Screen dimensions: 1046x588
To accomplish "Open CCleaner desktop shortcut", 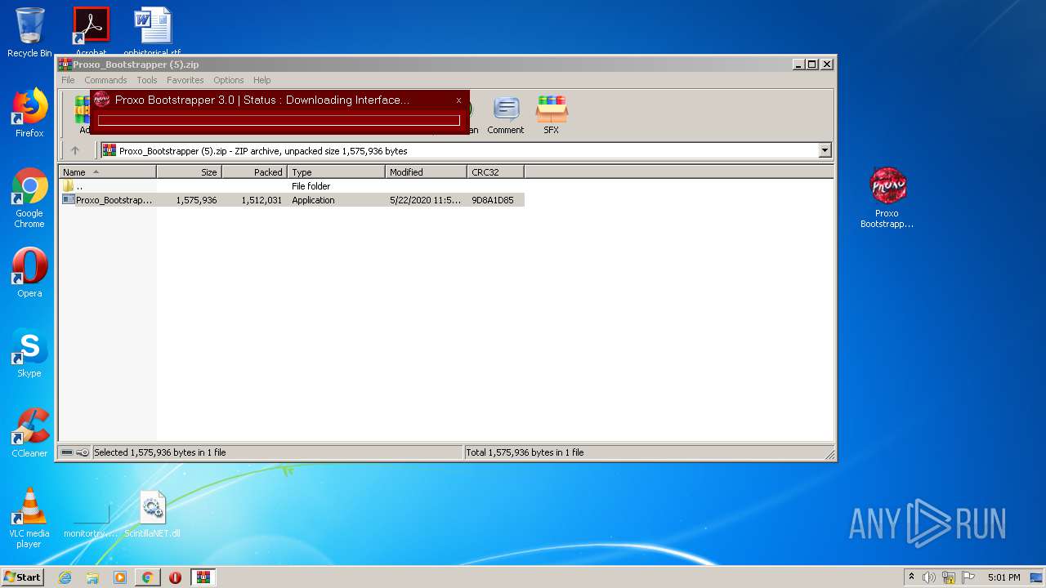I will tap(29, 433).
